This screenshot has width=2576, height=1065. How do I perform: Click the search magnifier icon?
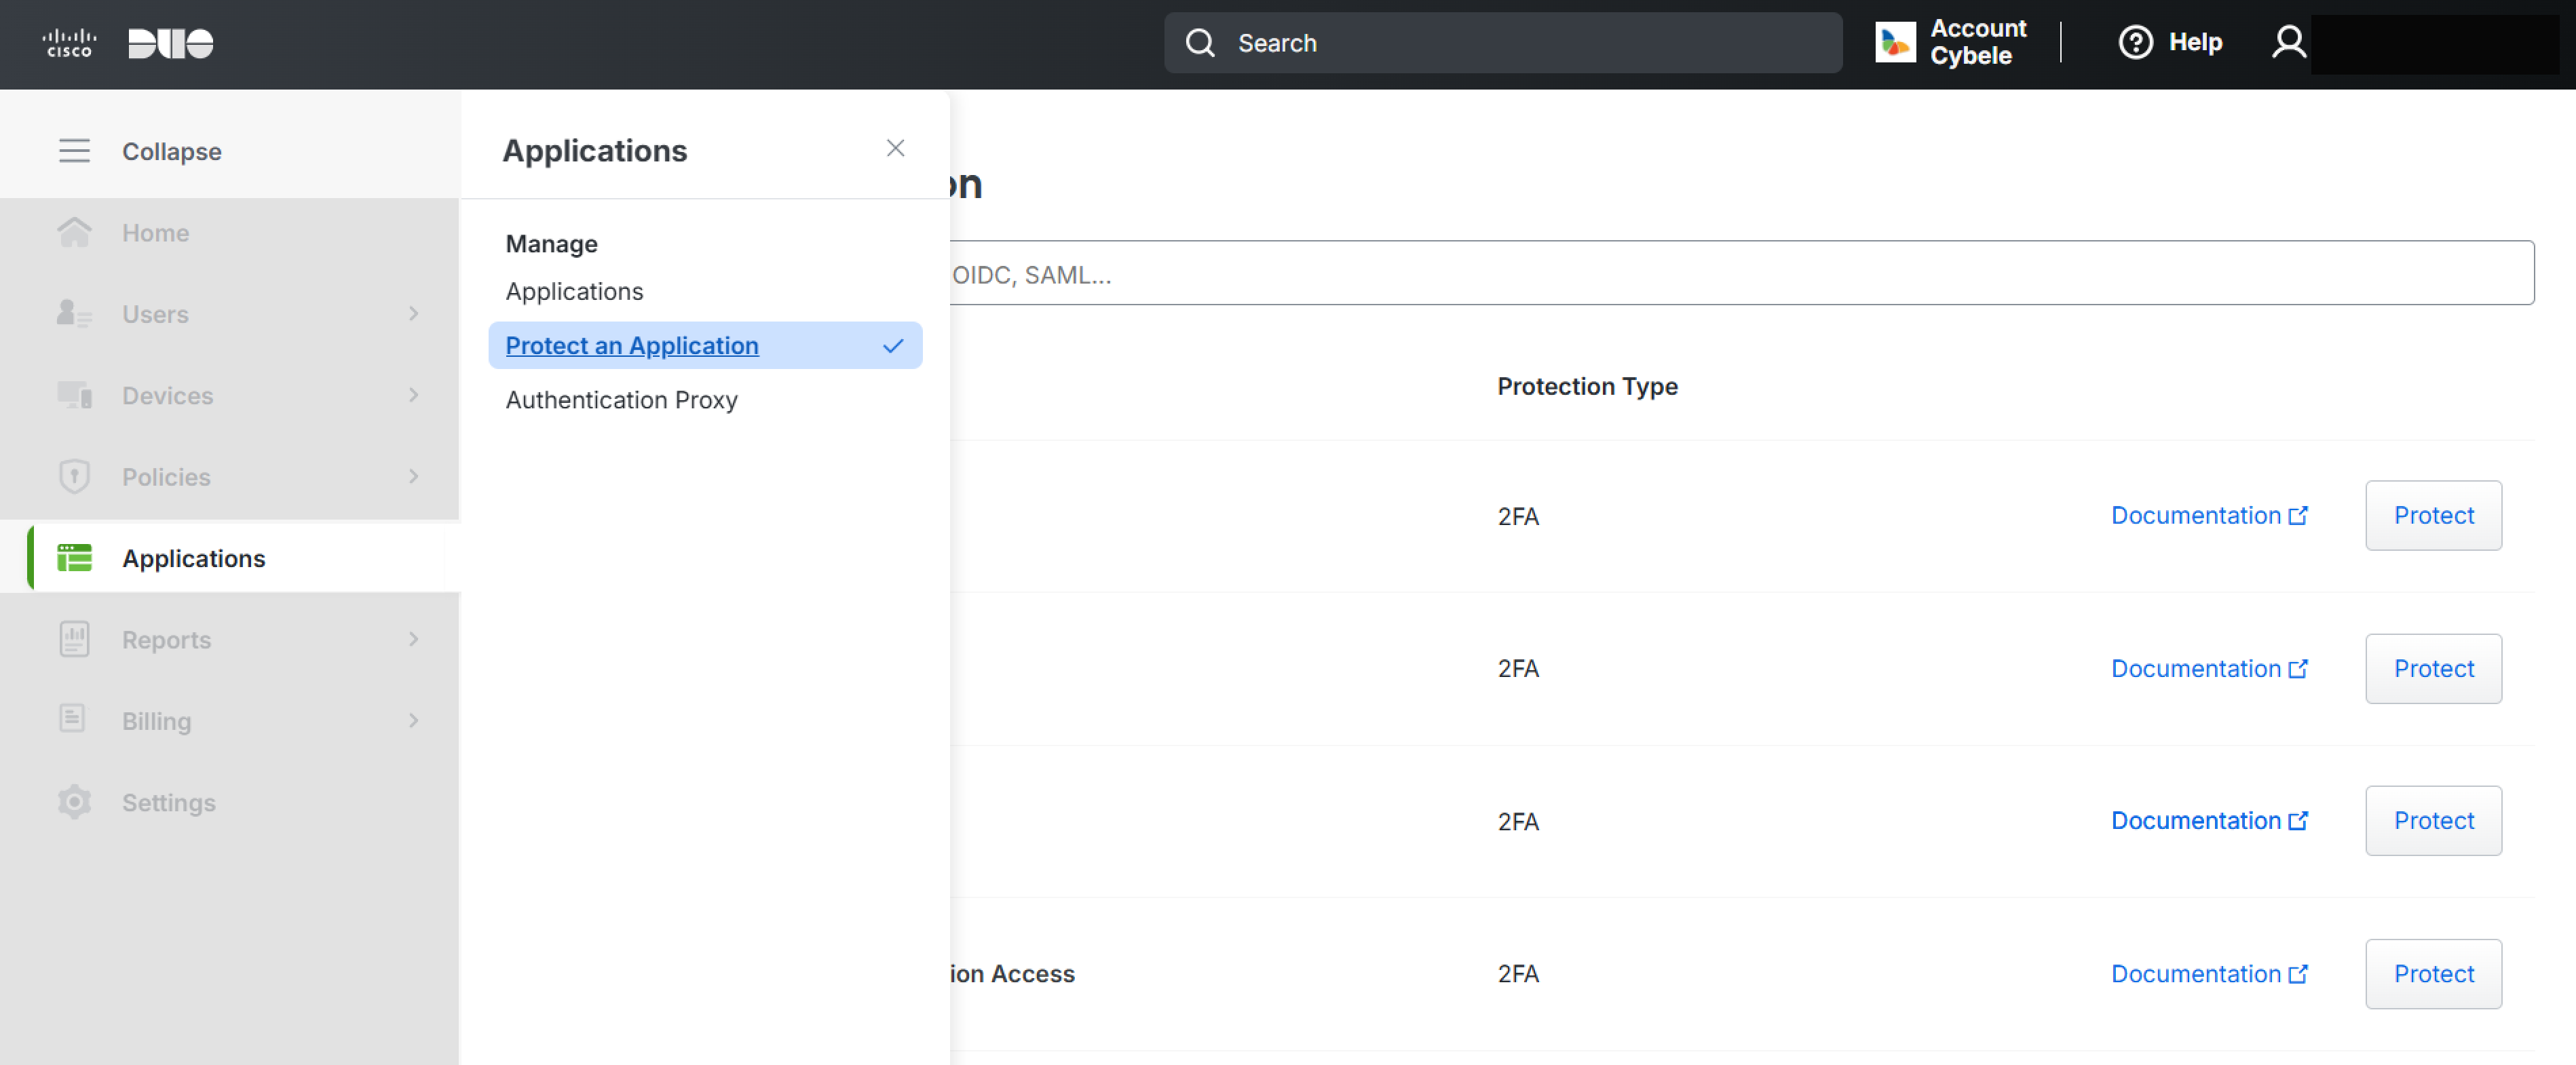pyautogui.click(x=1200, y=43)
